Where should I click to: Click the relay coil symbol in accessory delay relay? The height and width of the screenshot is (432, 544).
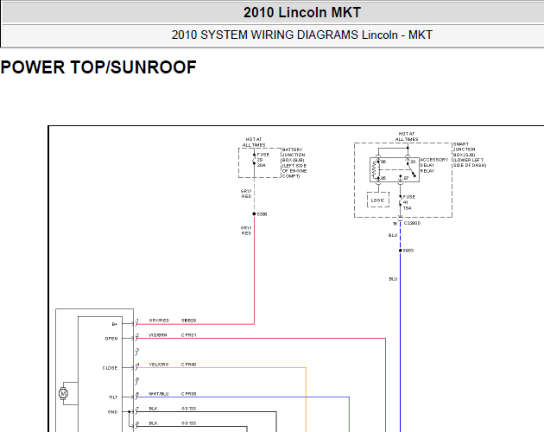pyautogui.click(x=375, y=170)
